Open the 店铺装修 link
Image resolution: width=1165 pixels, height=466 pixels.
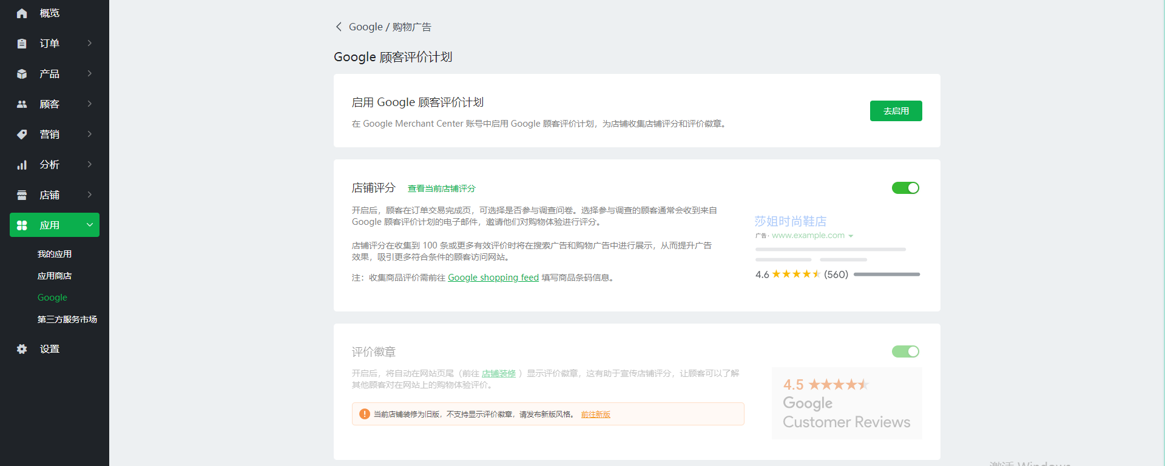(499, 373)
